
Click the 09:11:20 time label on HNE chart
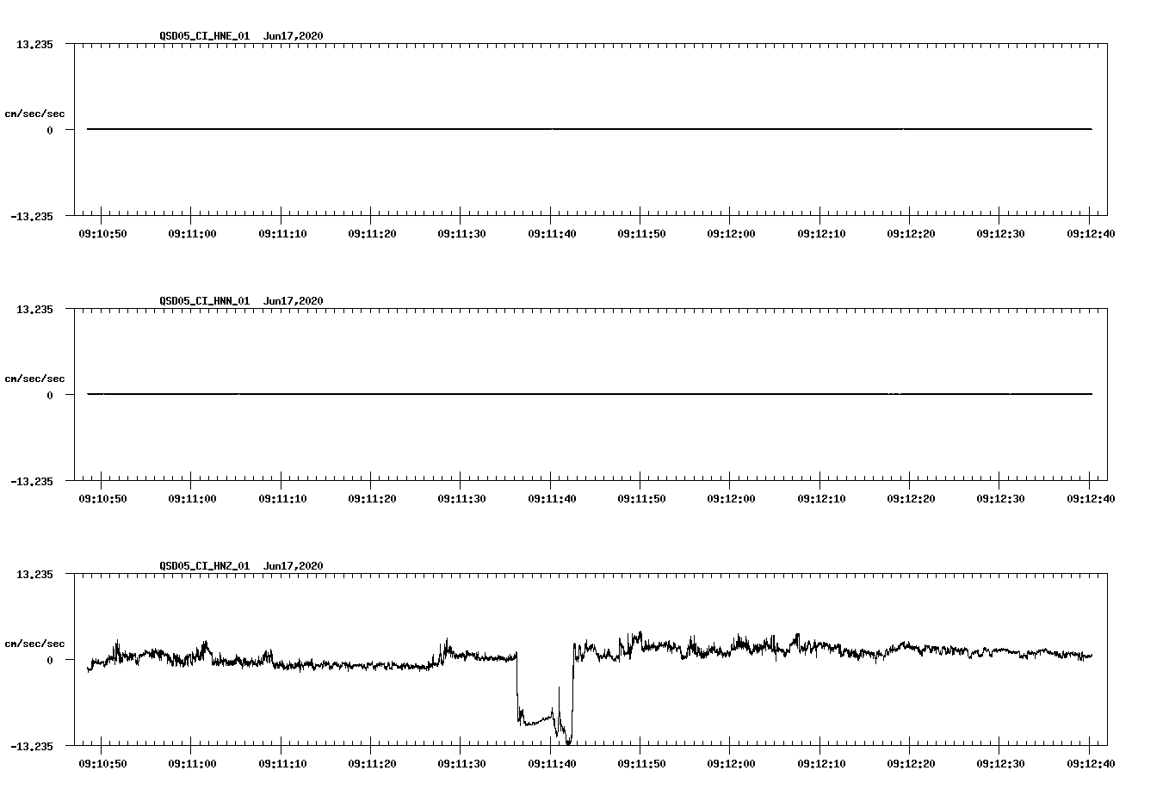(x=372, y=233)
